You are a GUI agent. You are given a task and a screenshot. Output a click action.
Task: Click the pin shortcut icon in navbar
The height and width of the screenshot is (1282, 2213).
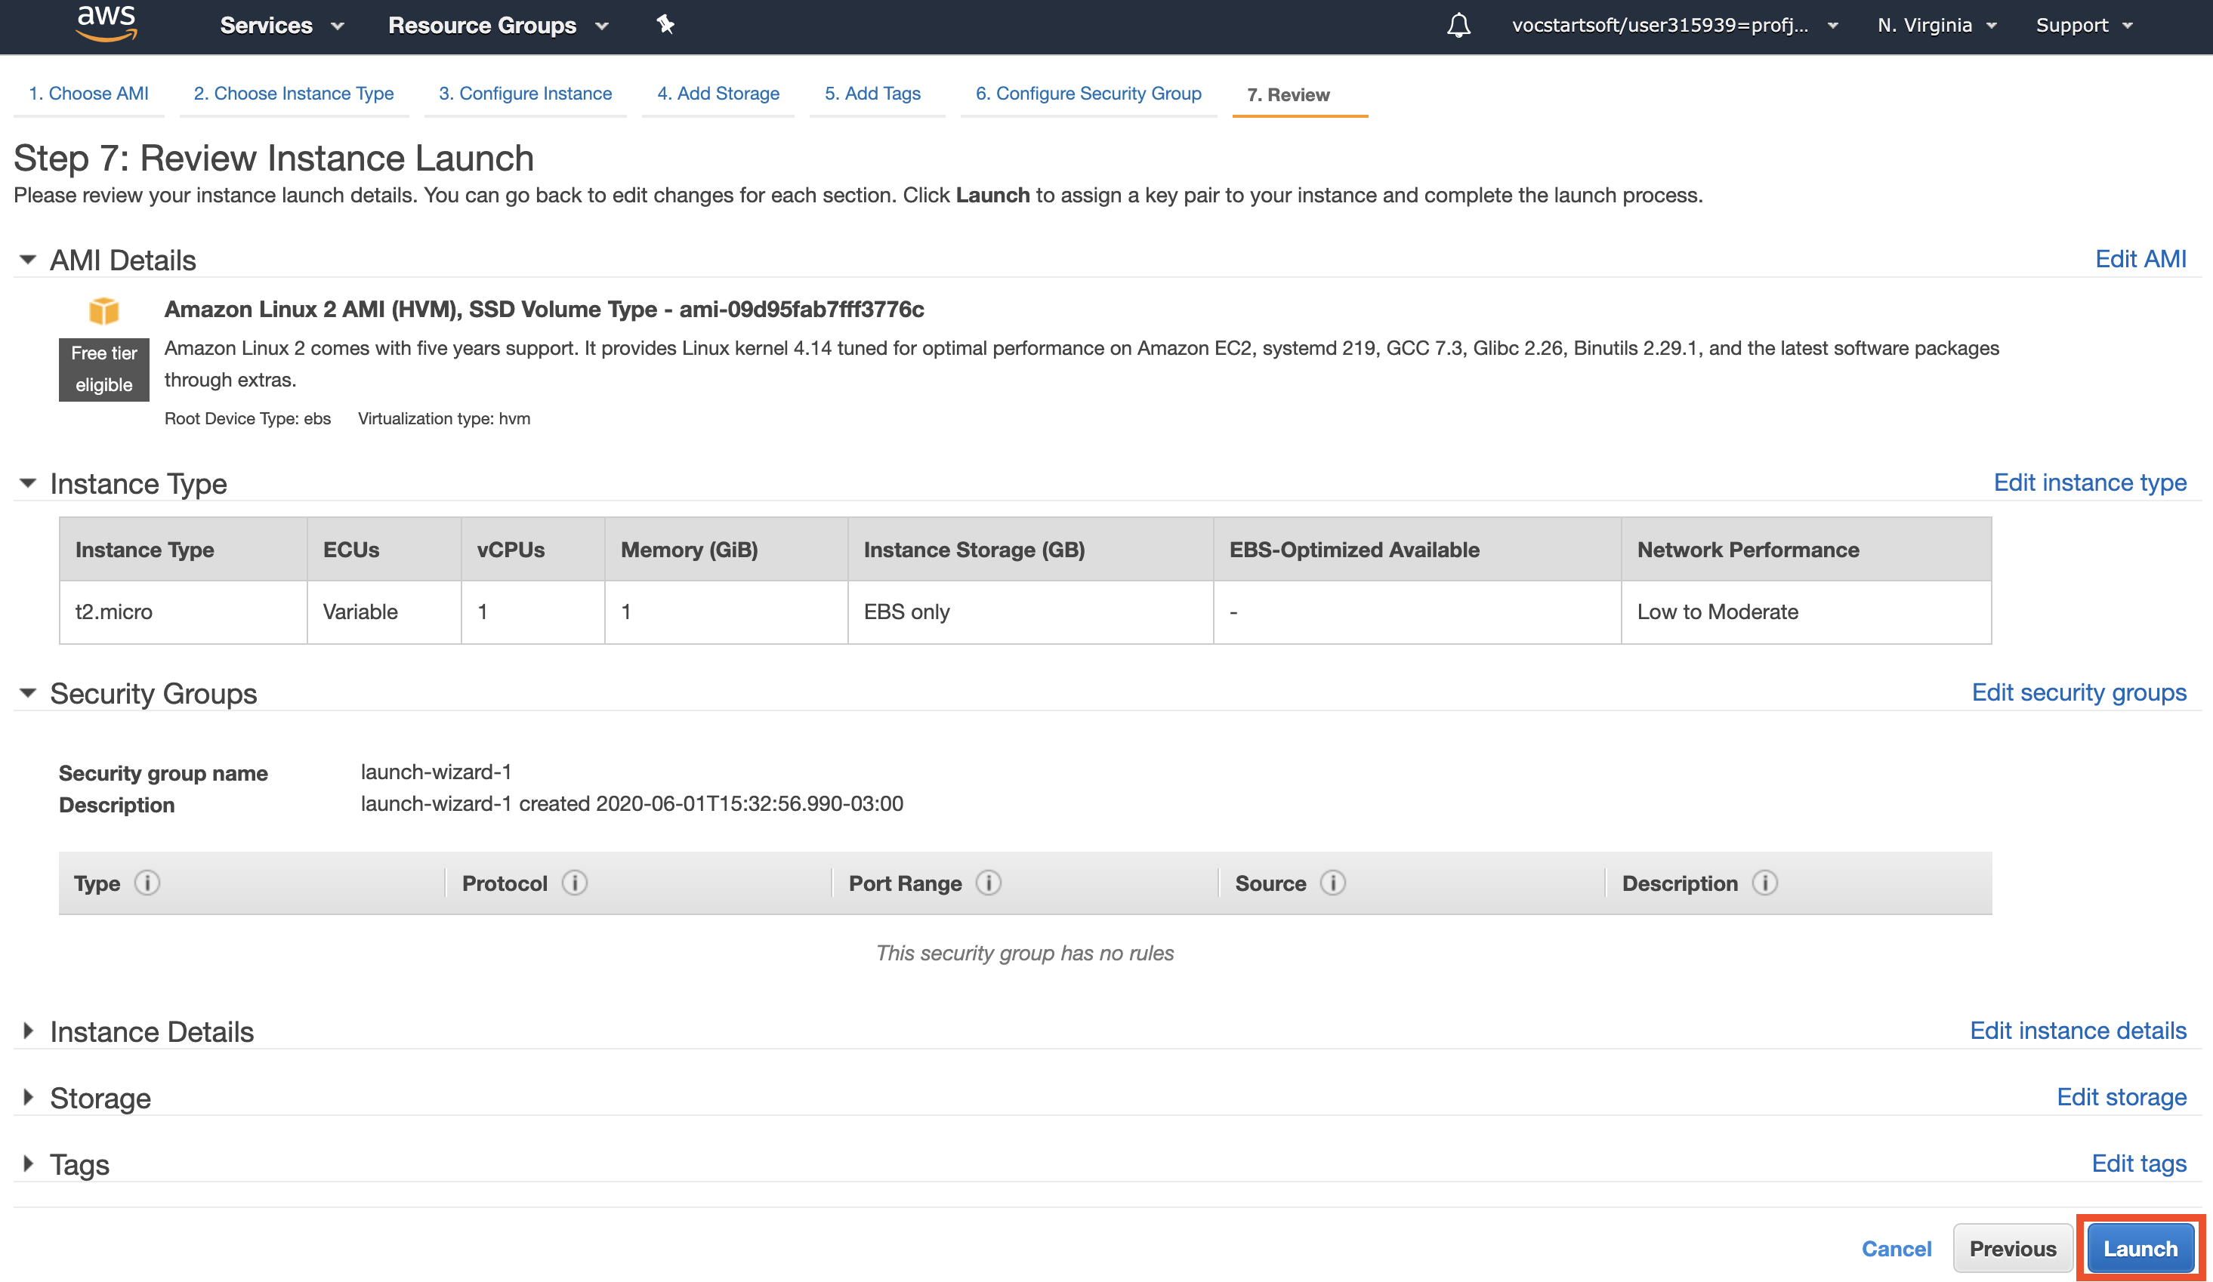[x=665, y=25]
